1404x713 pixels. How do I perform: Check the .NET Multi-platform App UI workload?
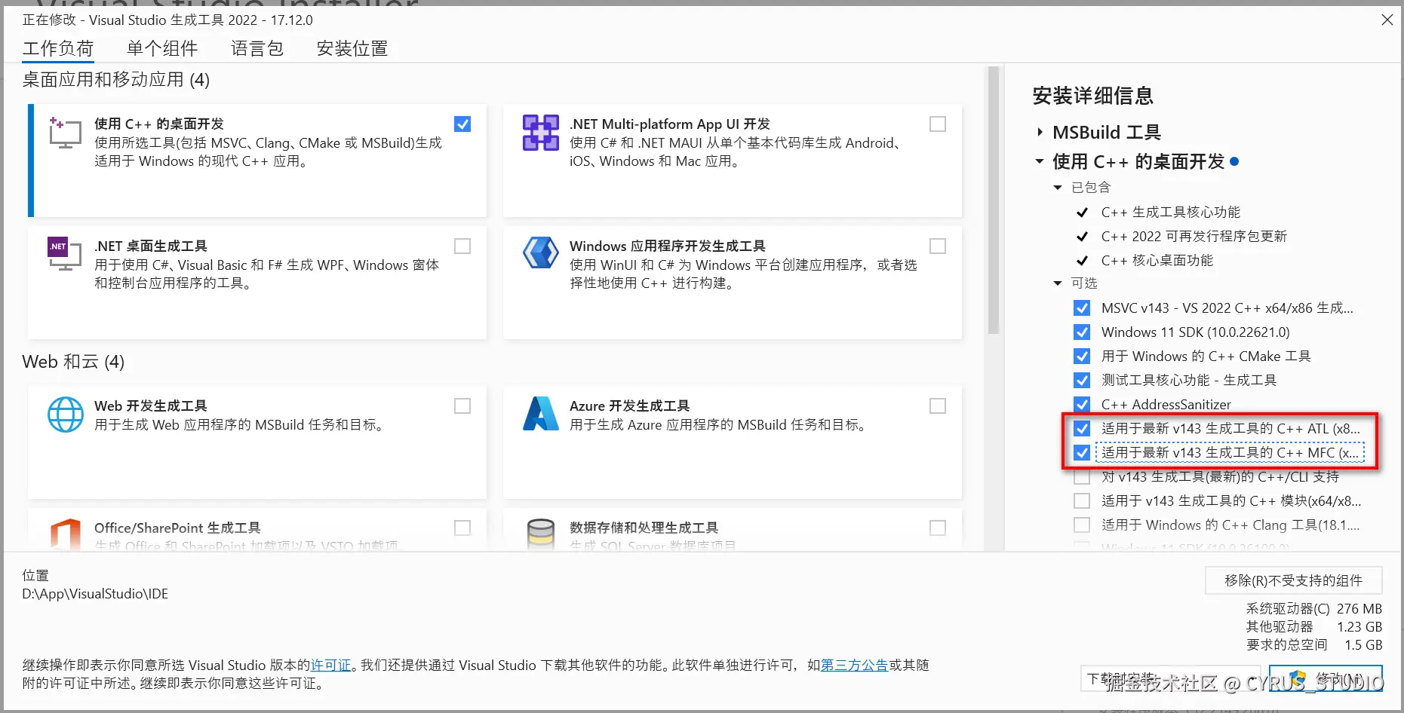pyautogui.click(x=938, y=124)
